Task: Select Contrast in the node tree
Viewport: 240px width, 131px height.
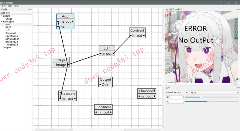Action: click(x=11, y=33)
